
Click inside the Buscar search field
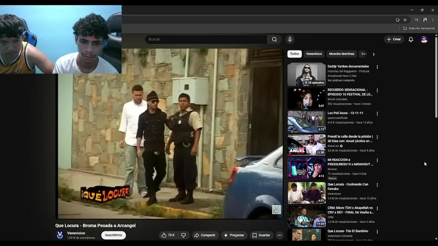tap(206, 39)
